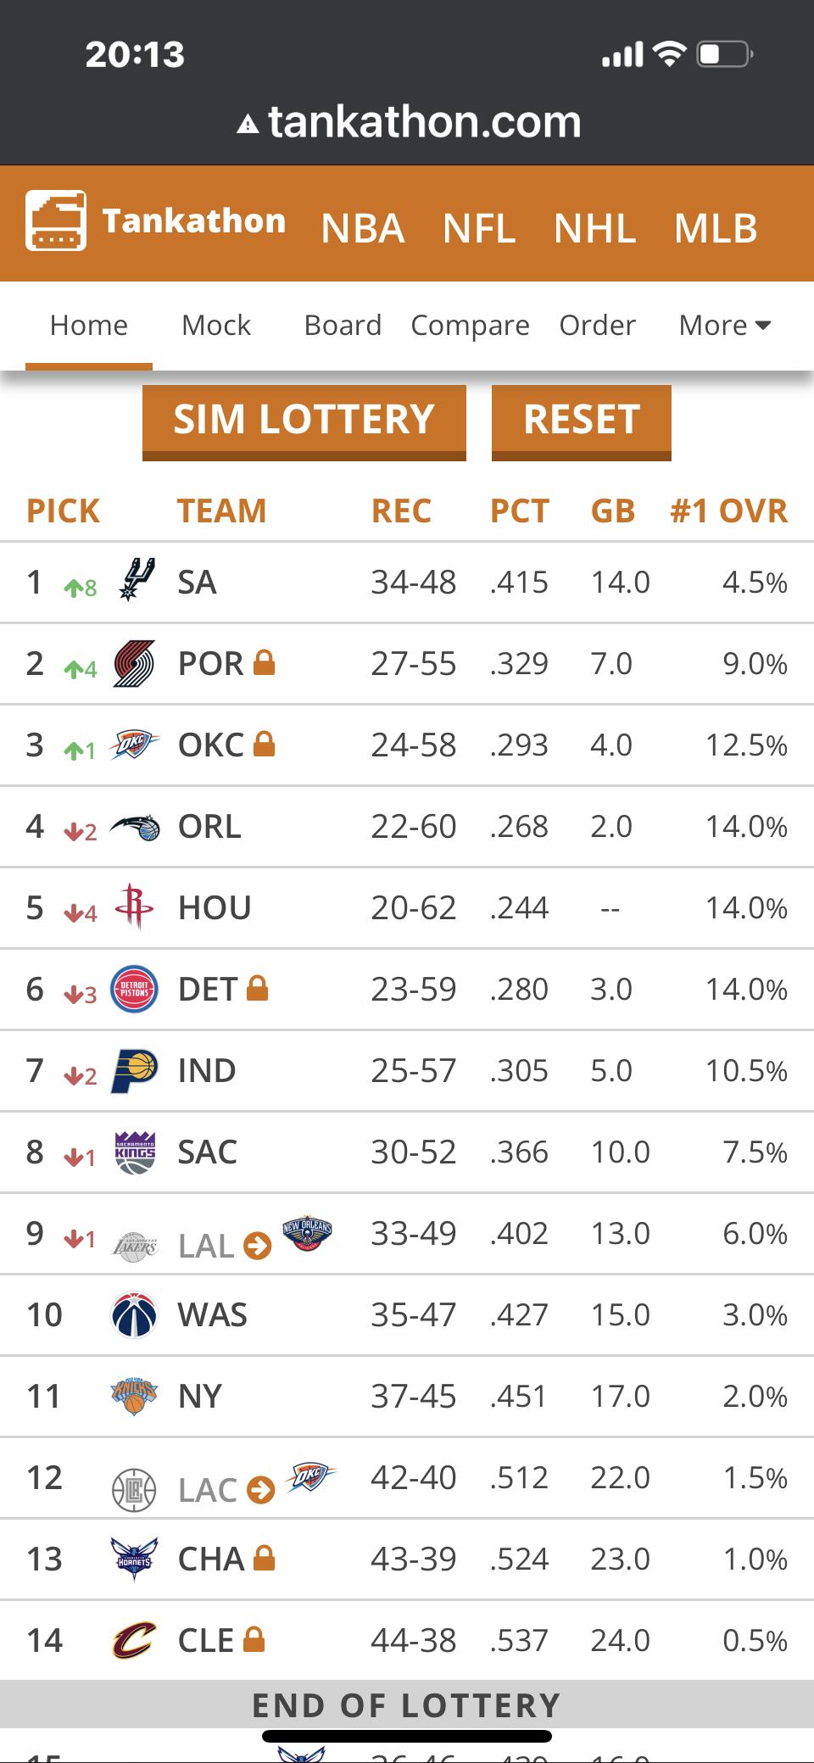The width and height of the screenshot is (814, 1763).
Task: Click the Houston Rockets logo
Action: [134, 907]
